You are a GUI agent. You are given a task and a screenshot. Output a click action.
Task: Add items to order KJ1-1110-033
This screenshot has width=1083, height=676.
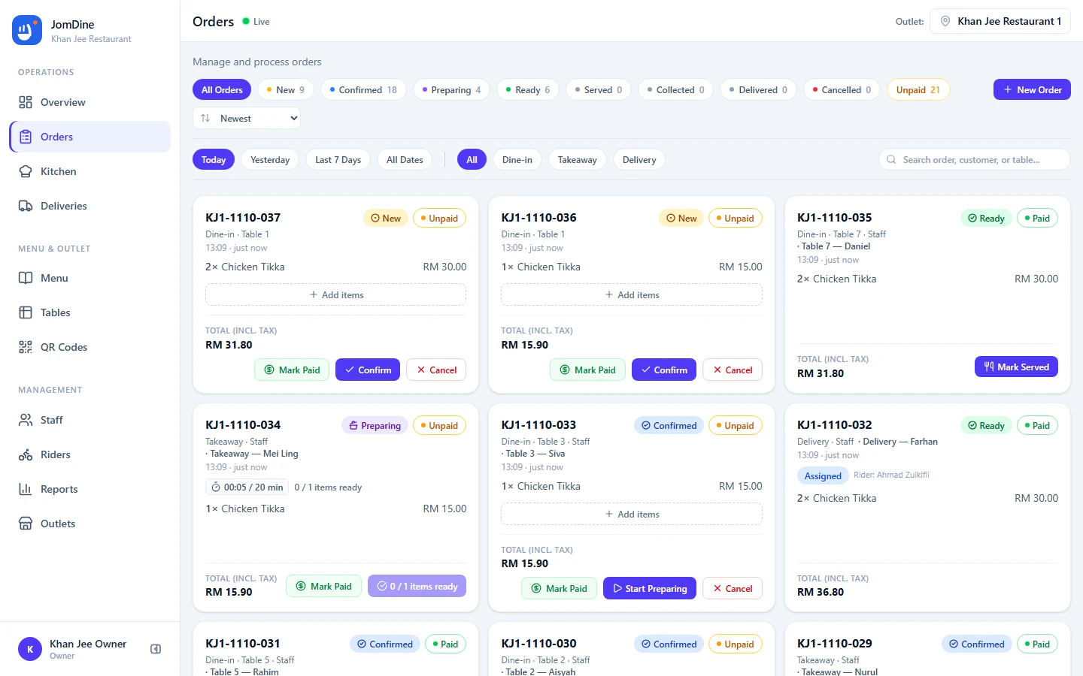point(632,515)
